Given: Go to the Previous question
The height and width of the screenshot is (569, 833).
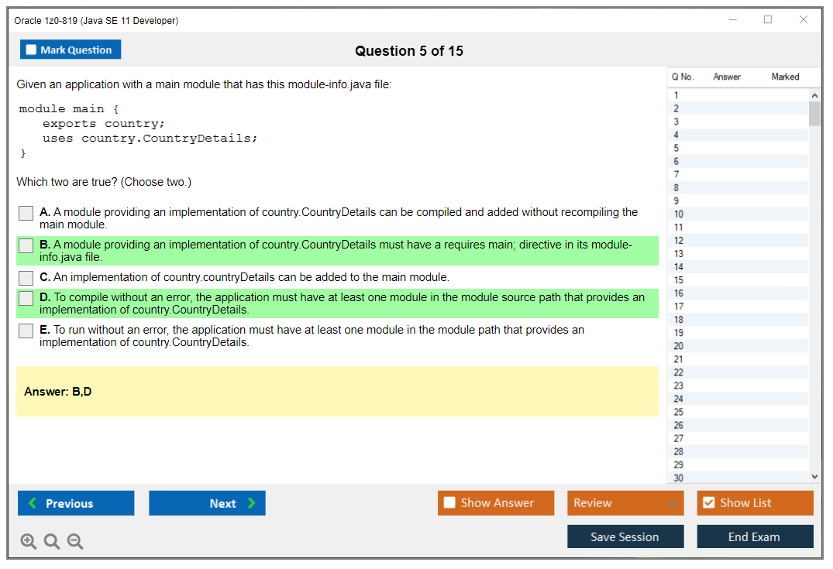Looking at the screenshot, I should point(76,503).
